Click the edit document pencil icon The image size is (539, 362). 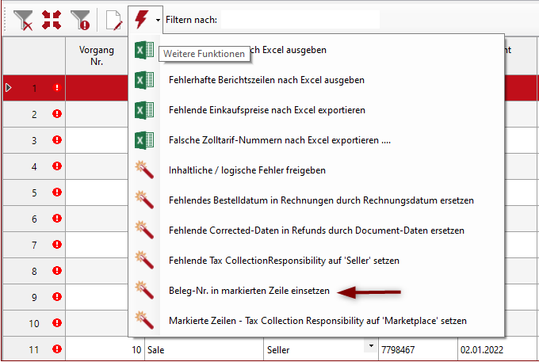pos(113,20)
